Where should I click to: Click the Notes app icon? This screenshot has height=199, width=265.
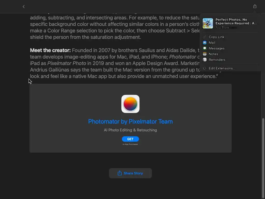(204, 54)
